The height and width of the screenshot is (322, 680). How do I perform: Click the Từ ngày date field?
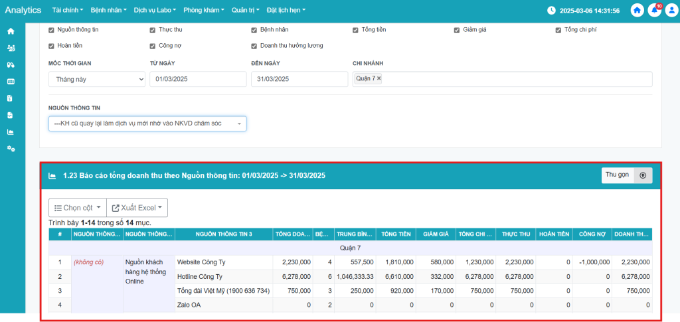point(198,79)
